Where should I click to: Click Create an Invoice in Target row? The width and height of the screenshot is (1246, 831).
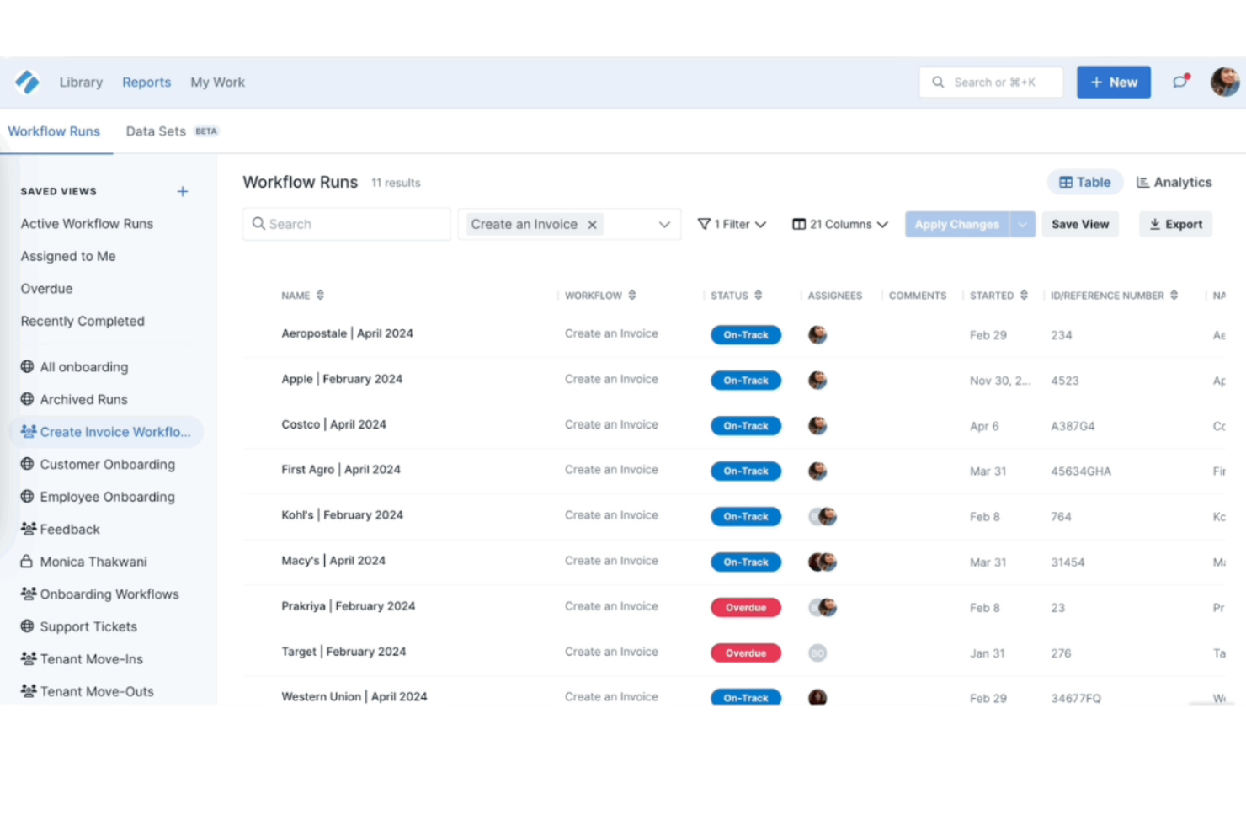coord(611,652)
